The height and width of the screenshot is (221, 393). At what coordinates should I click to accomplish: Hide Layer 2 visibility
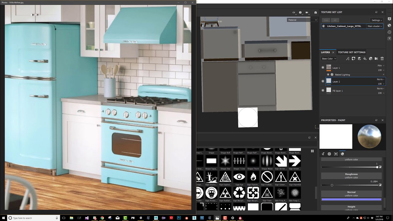coord(323,81)
